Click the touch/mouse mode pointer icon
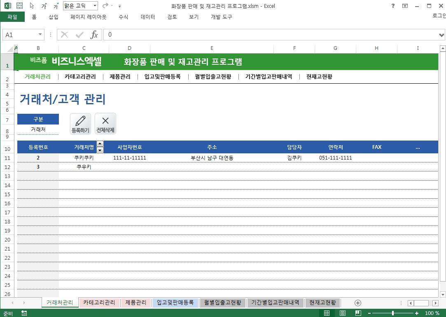Viewport: 446px width, 317px height. pos(32,6)
